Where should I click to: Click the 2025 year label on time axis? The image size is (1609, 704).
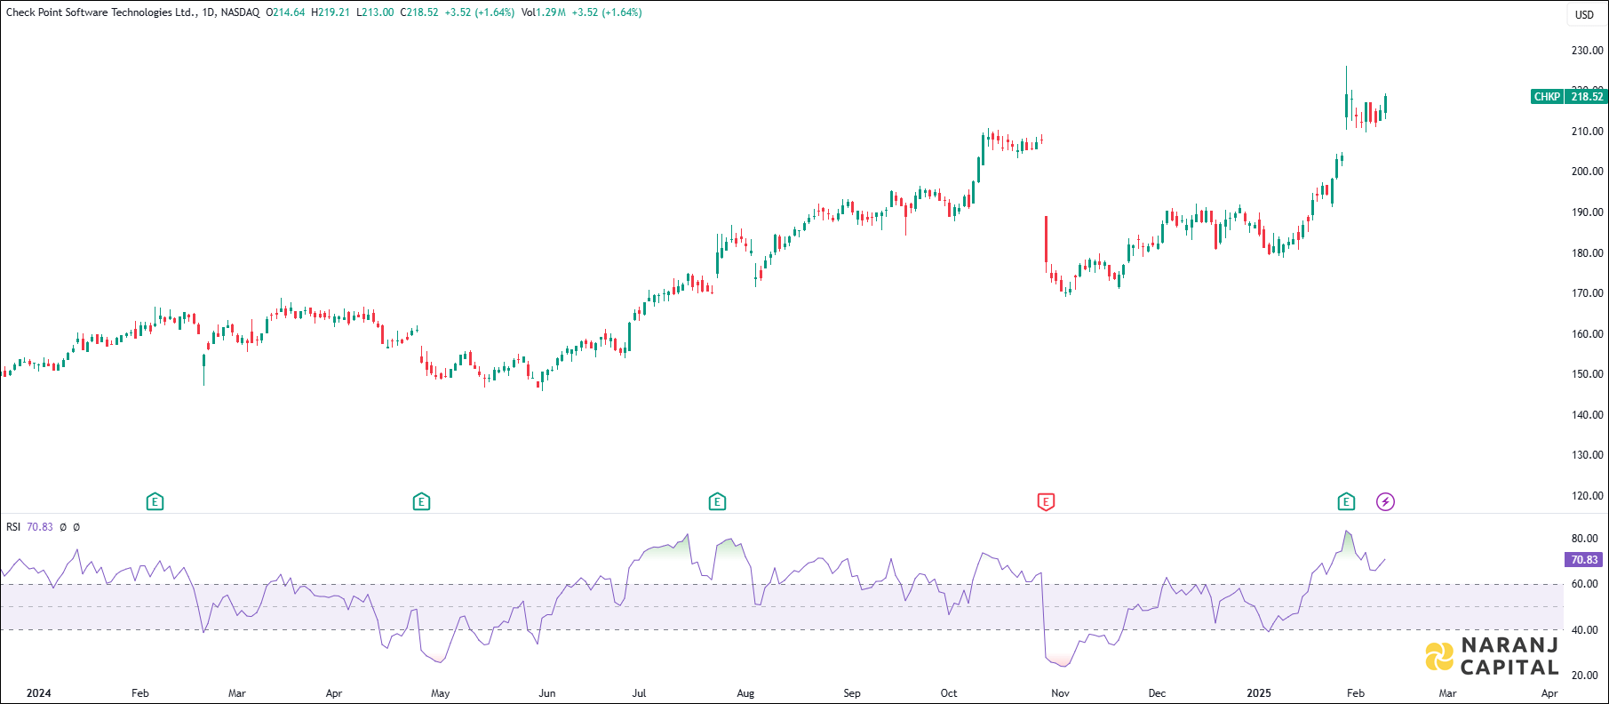point(1259,693)
